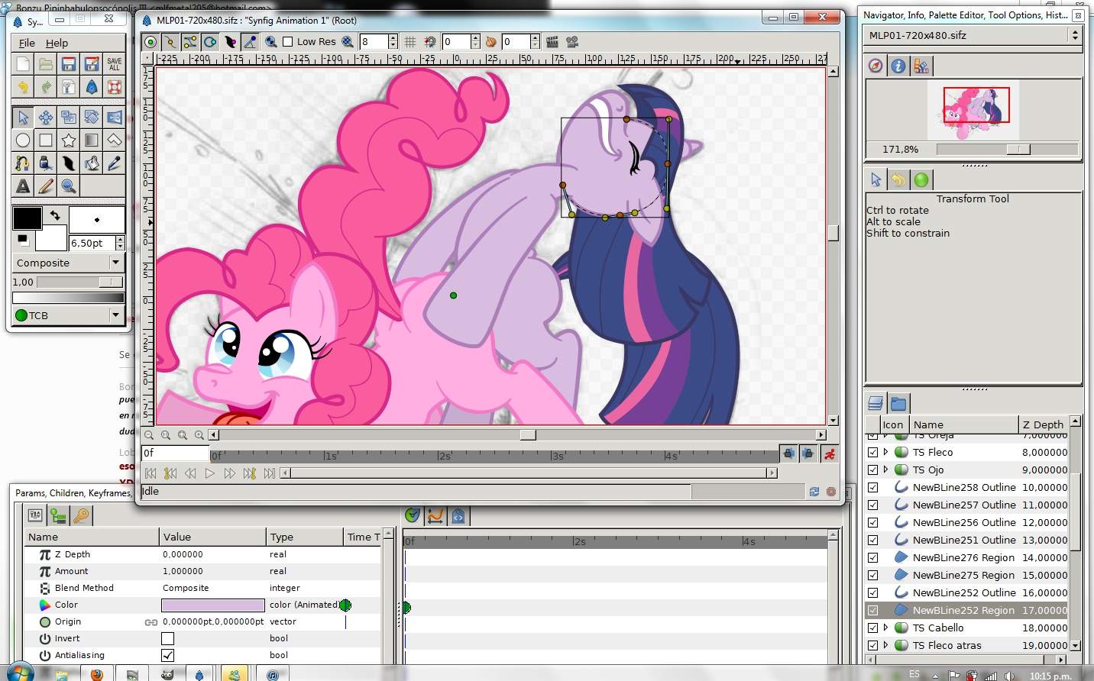1094x681 pixels.
Task: Expand the TS Fleco atras layer group
Action: (x=886, y=645)
